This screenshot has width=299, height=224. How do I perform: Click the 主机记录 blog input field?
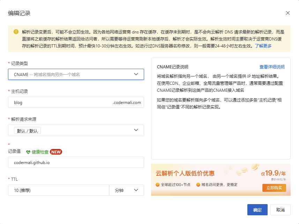76,102
